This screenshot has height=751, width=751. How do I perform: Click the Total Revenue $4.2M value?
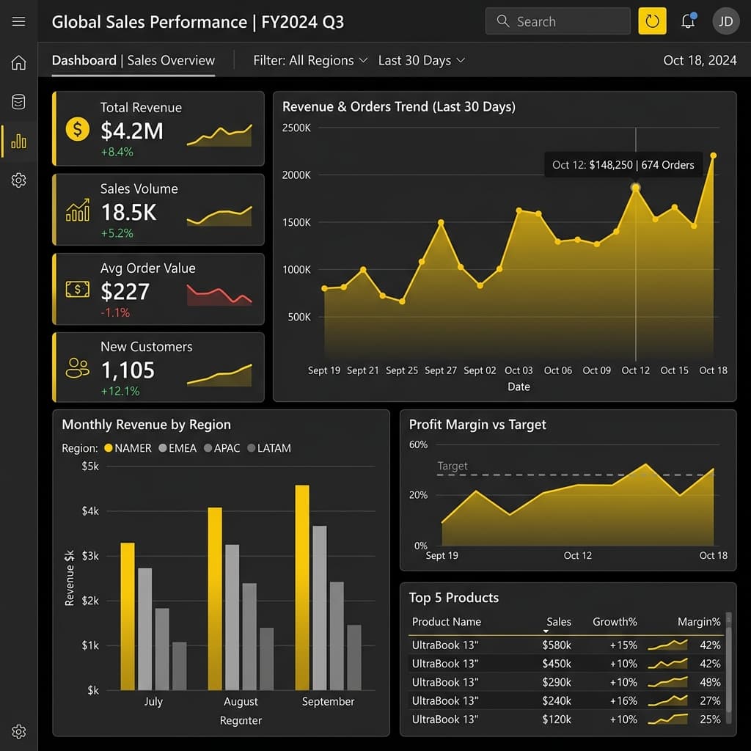click(132, 131)
